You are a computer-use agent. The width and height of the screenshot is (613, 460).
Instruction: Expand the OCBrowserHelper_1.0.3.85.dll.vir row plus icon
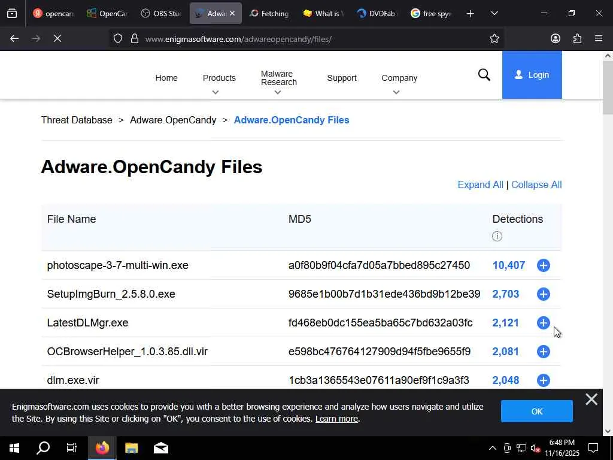pos(544,352)
